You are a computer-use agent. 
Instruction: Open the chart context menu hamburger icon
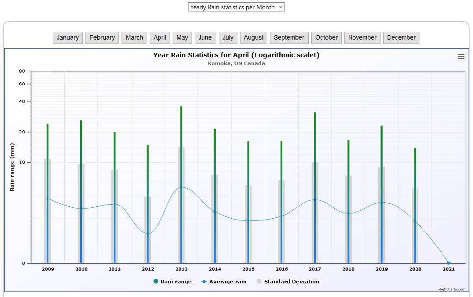click(461, 56)
